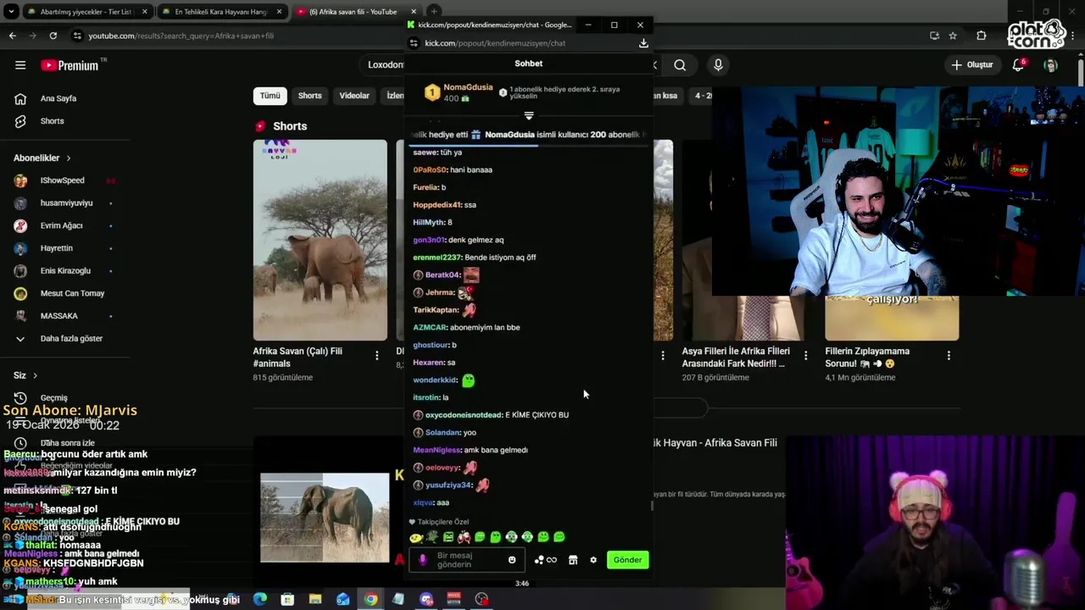1085x610 pixels.
Task: Click the YouTube search magnifier button
Action: [680, 65]
